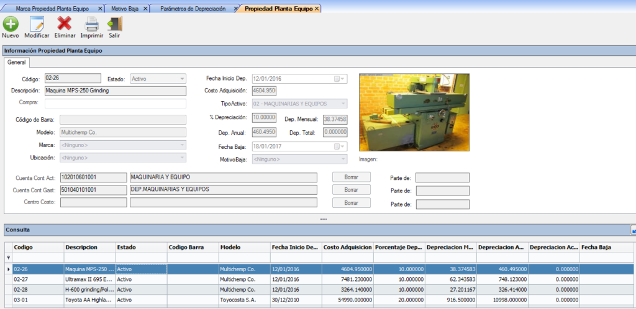This screenshot has height=309, width=636.
Task: Open the TipoActivo combo box
Action: click(x=343, y=104)
